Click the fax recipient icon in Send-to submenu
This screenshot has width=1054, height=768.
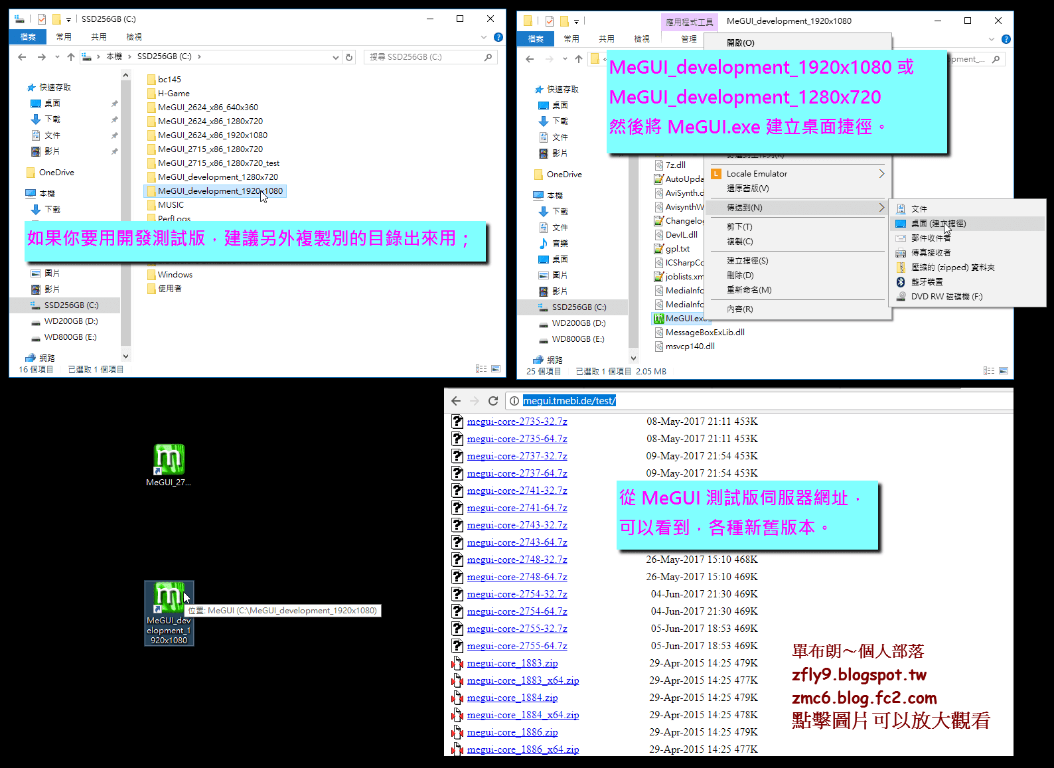click(901, 253)
